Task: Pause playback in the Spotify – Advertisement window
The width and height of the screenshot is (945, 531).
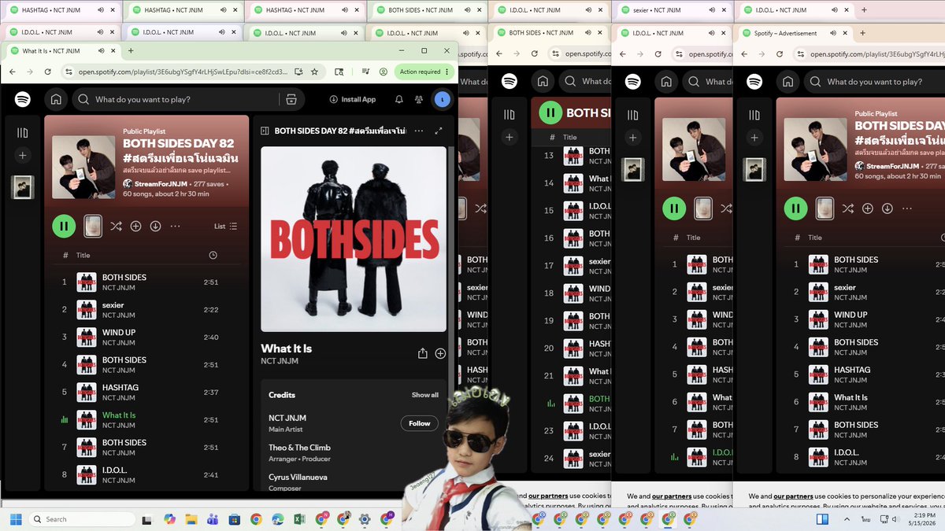Action: pos(795,208)
